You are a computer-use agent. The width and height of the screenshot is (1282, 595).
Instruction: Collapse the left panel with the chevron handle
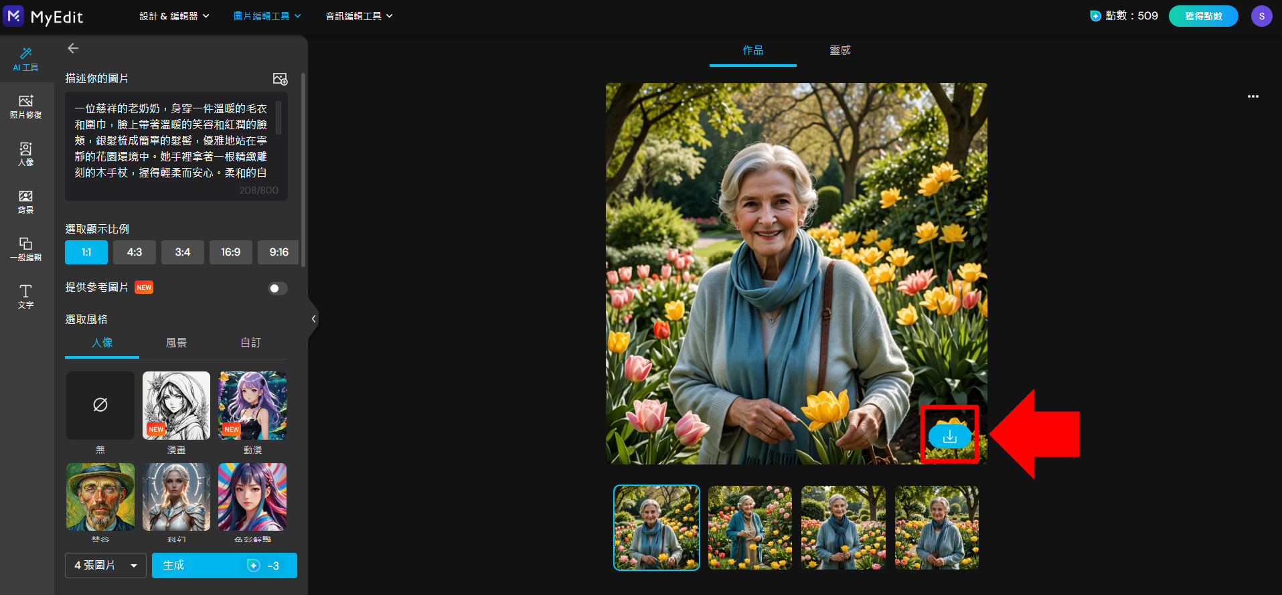coord(313,319)
